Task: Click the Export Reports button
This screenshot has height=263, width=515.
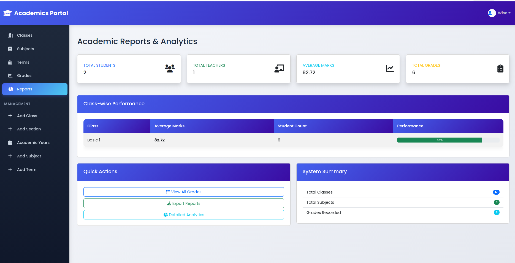Action: click(x=184, y=203)
